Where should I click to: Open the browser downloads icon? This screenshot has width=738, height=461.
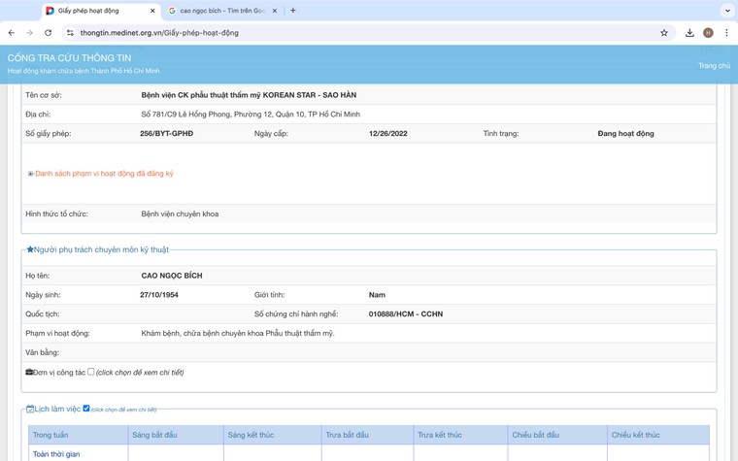click(689, 33)
